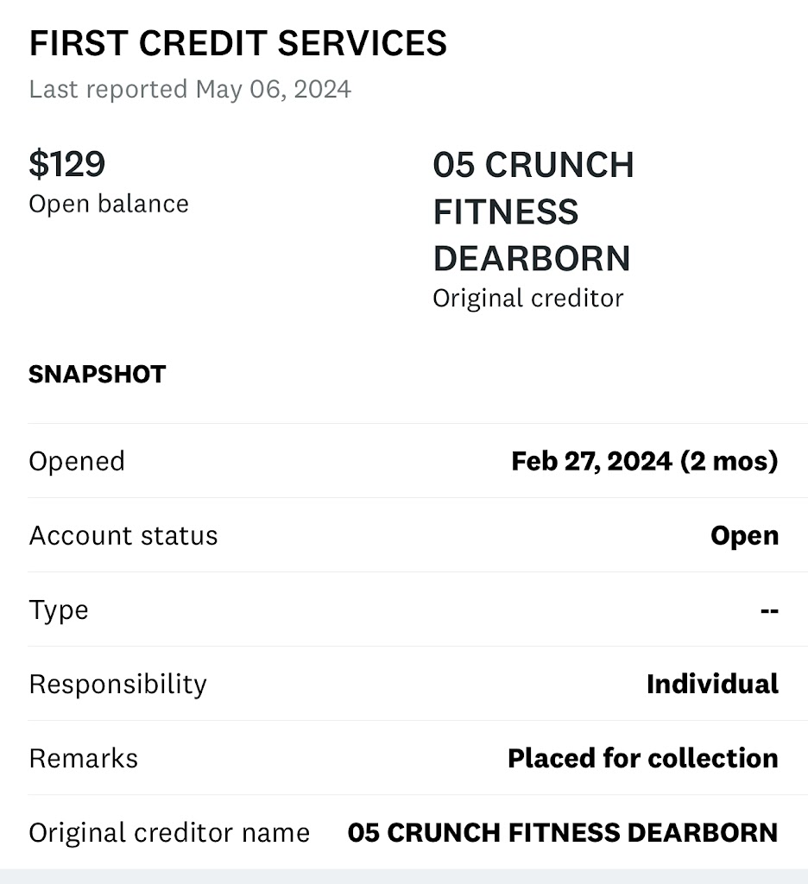Image resolution: width=808 pixels, height=884 pixels.
Task: Select the Type row label
Action: click(59, 609)
